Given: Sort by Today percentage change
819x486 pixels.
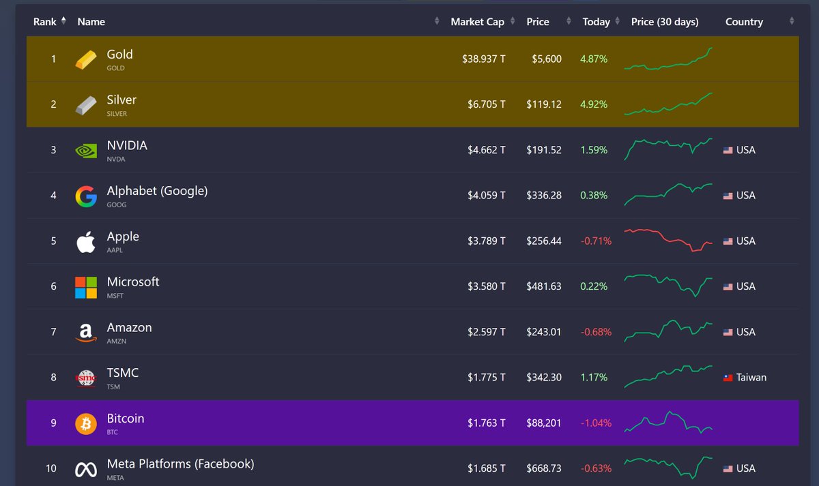Looking at the screenshot, I should (596, 22).
